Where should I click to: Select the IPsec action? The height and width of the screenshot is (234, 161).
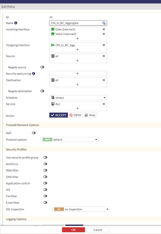point(90,115)
